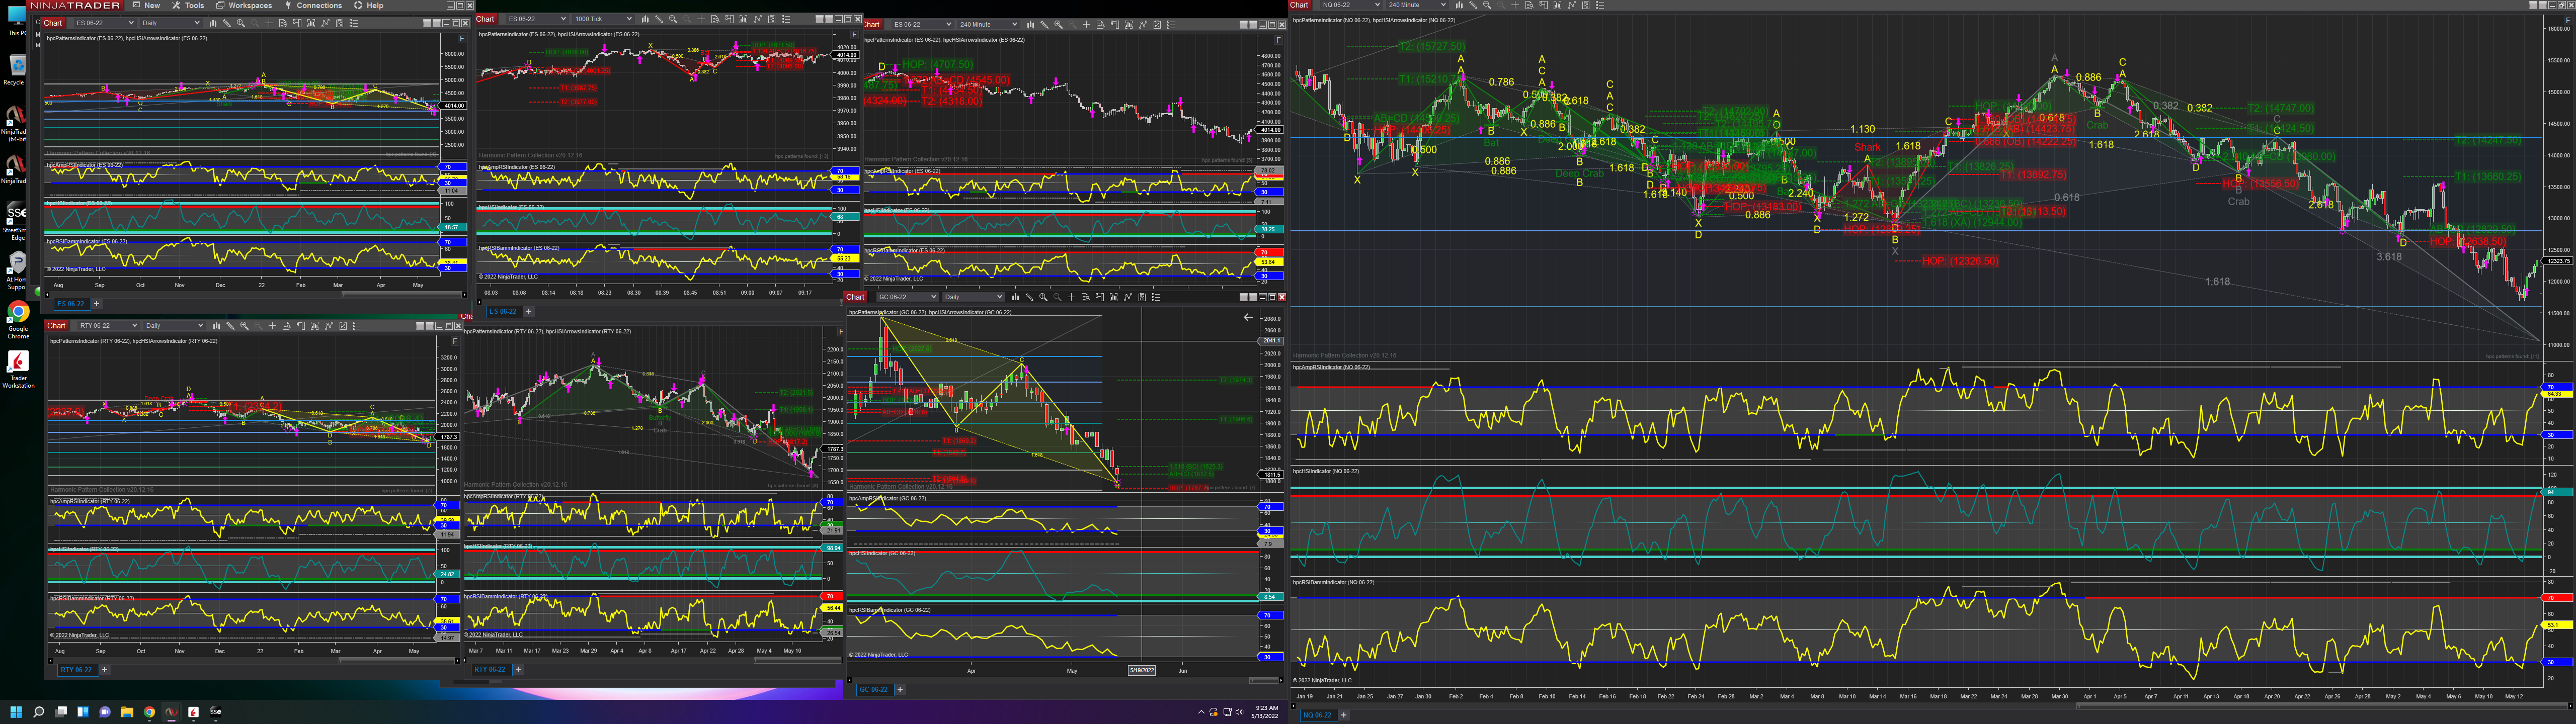This screenshot has height=724, width=2576.
Task: Click bar style icon in NQ chart toolbar
Action: (x=1460, y=5)
